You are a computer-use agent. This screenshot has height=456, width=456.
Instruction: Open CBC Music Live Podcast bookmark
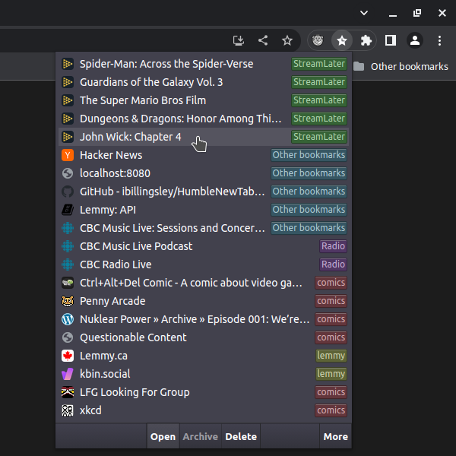204,246
